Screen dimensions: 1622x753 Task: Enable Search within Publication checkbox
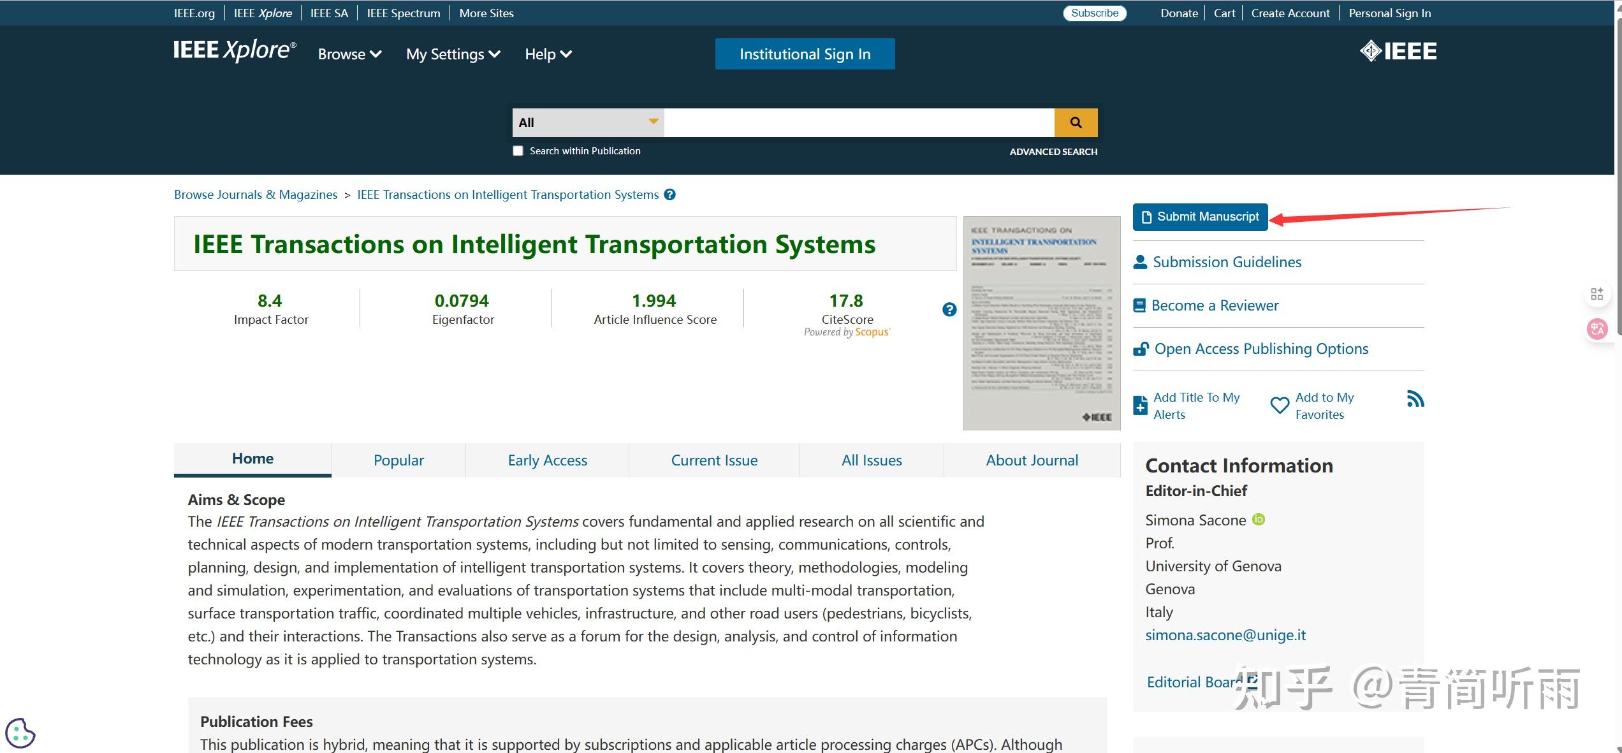click(x=518, y=151)
